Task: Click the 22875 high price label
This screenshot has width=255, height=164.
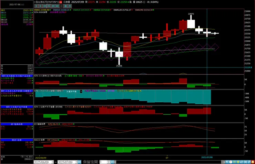Action: point(191,14)
